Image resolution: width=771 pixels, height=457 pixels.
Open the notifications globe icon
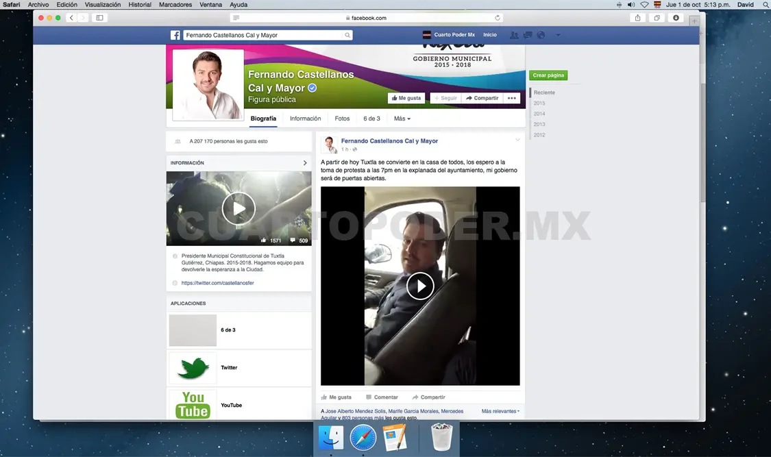pyautogui.click(x=541, y=35)
